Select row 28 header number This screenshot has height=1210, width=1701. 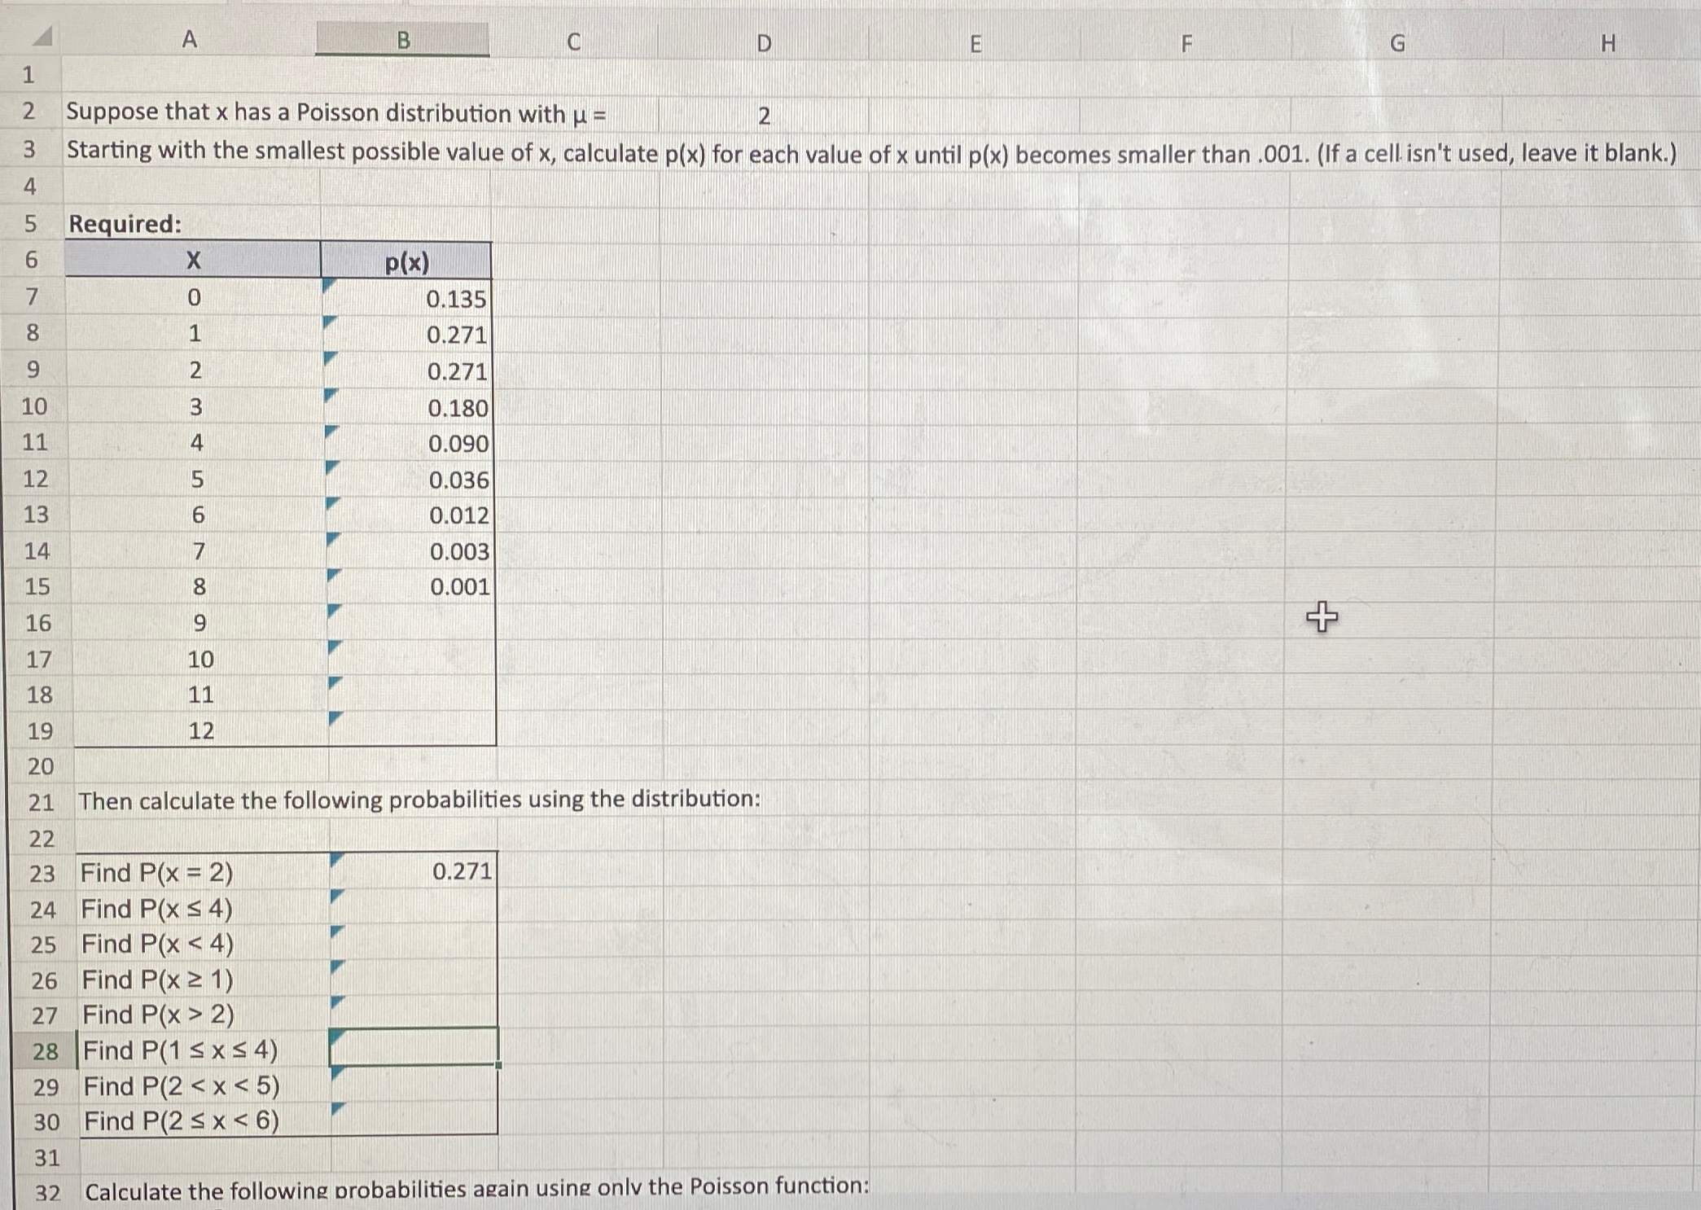[45, 1051]
